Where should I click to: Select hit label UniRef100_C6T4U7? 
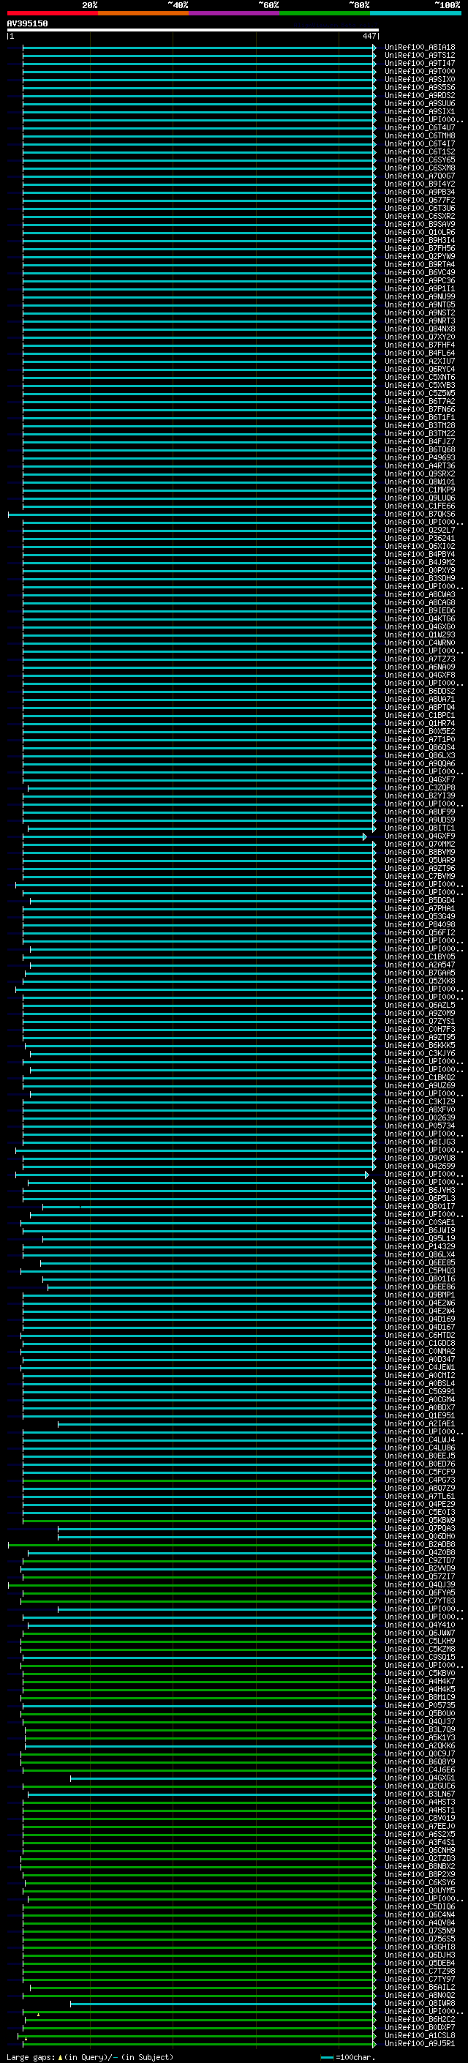[419, 127]
